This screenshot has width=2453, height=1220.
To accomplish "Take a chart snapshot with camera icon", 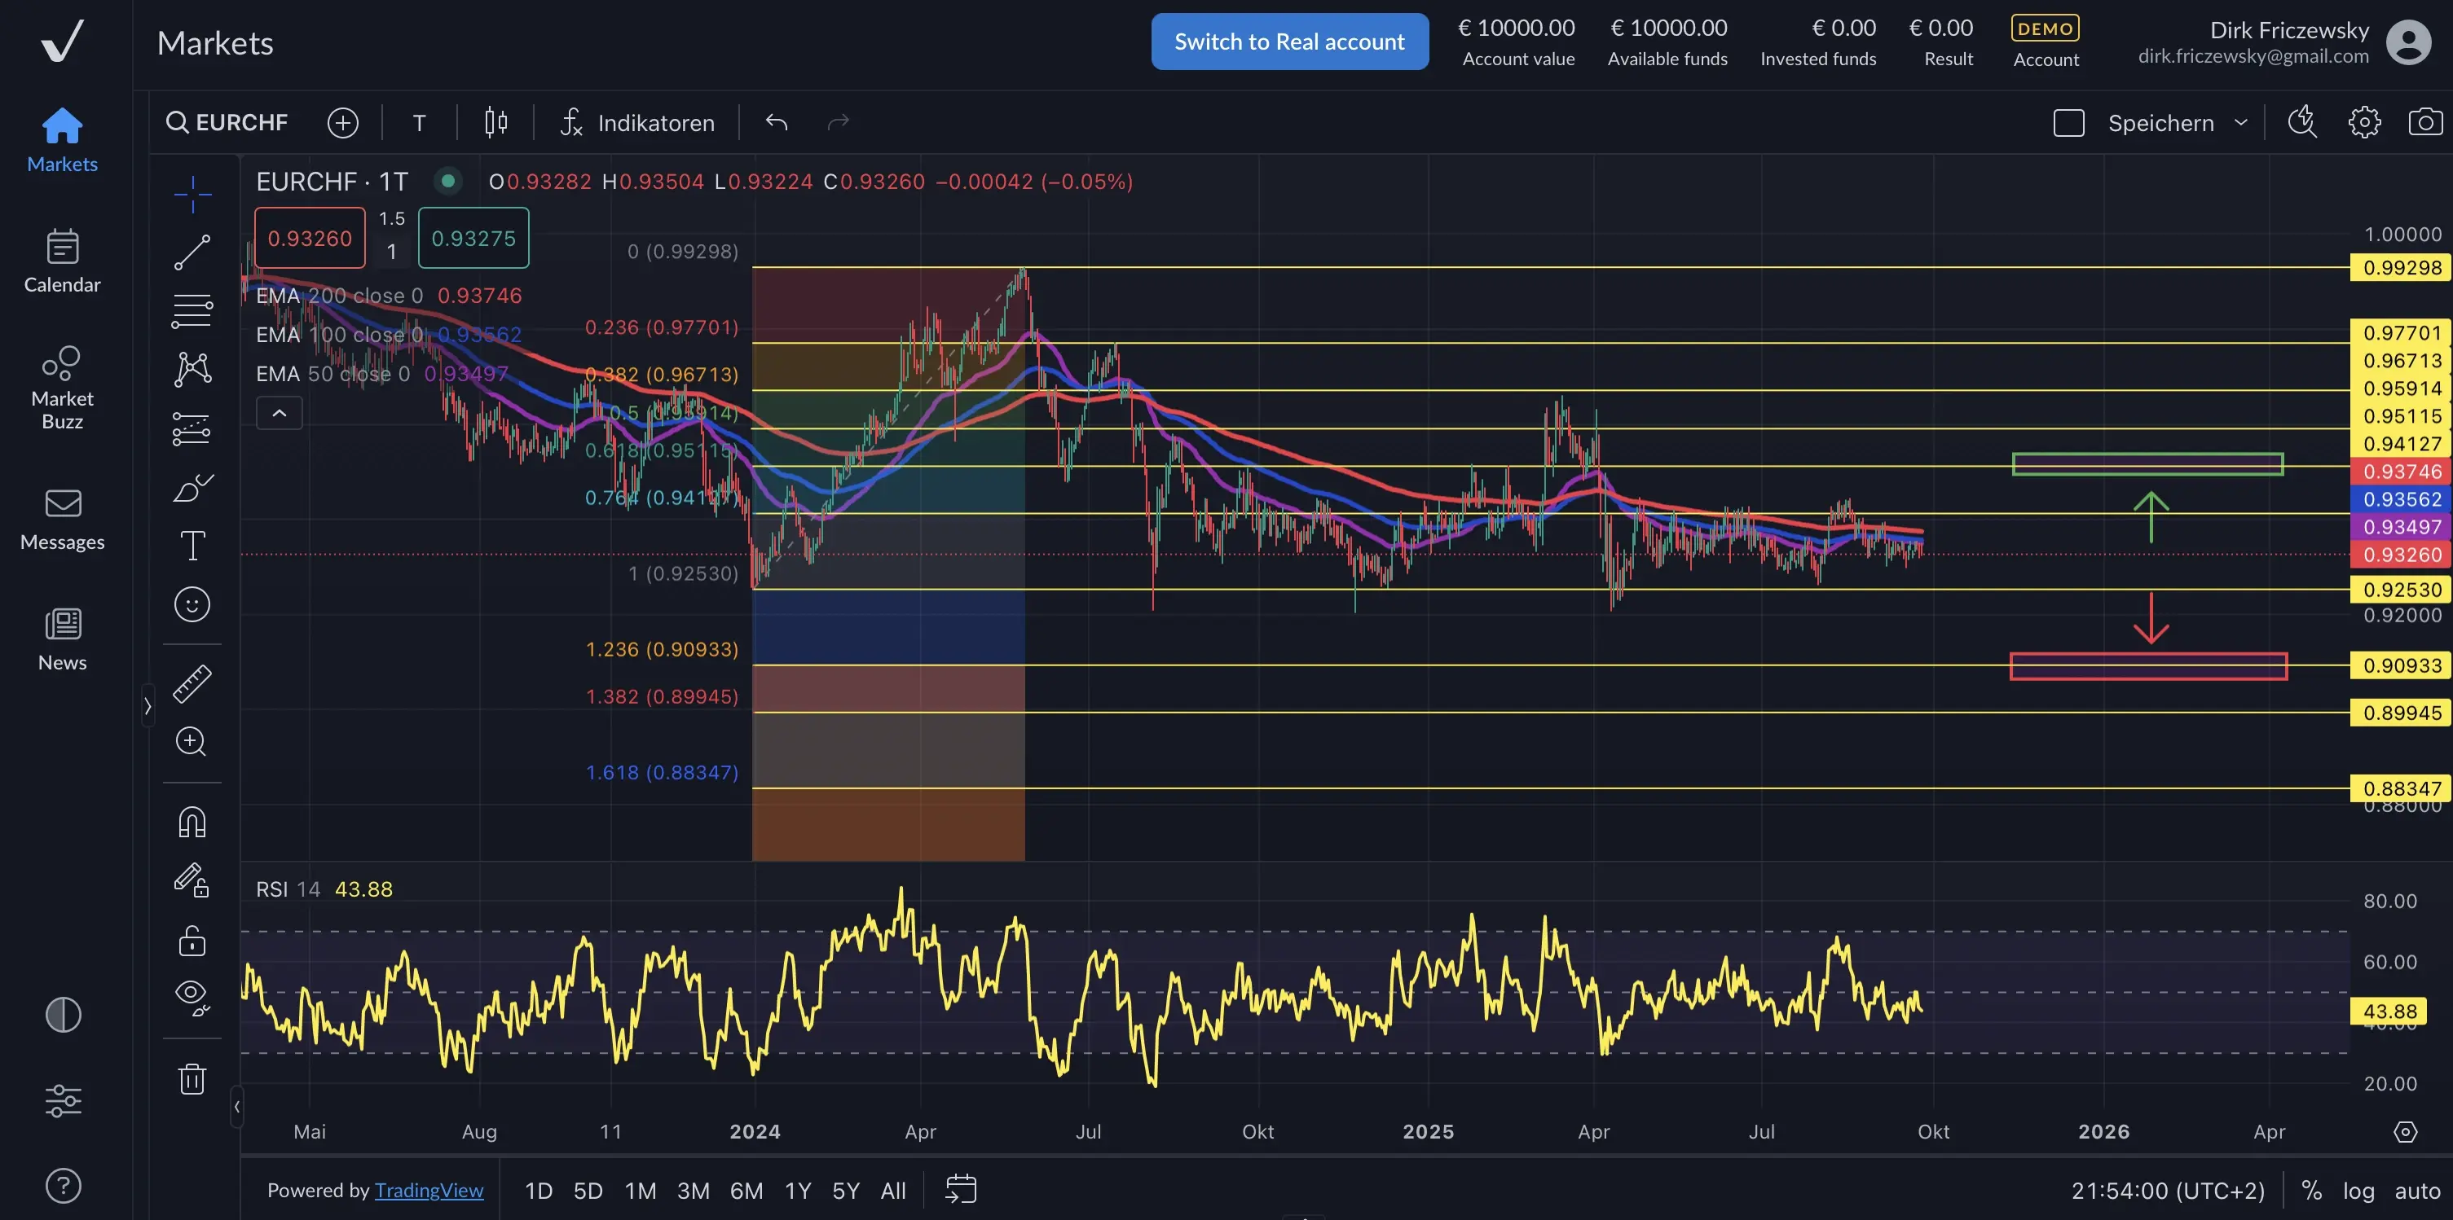I will tap(2424, 123).
